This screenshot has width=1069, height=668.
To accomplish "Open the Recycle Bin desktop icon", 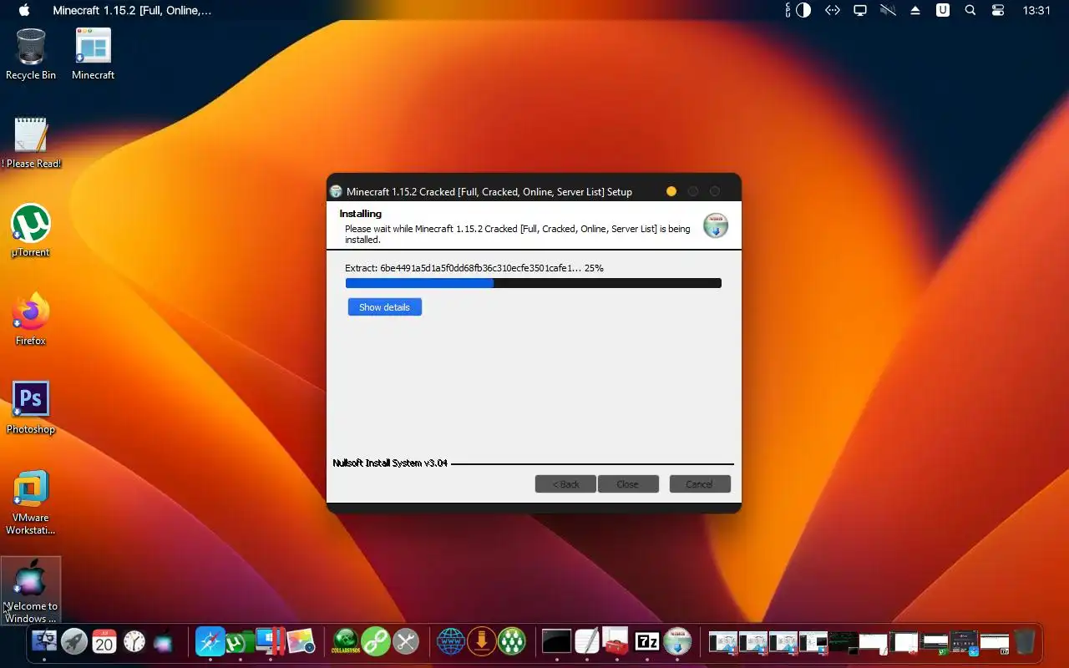I will point(31,53).
